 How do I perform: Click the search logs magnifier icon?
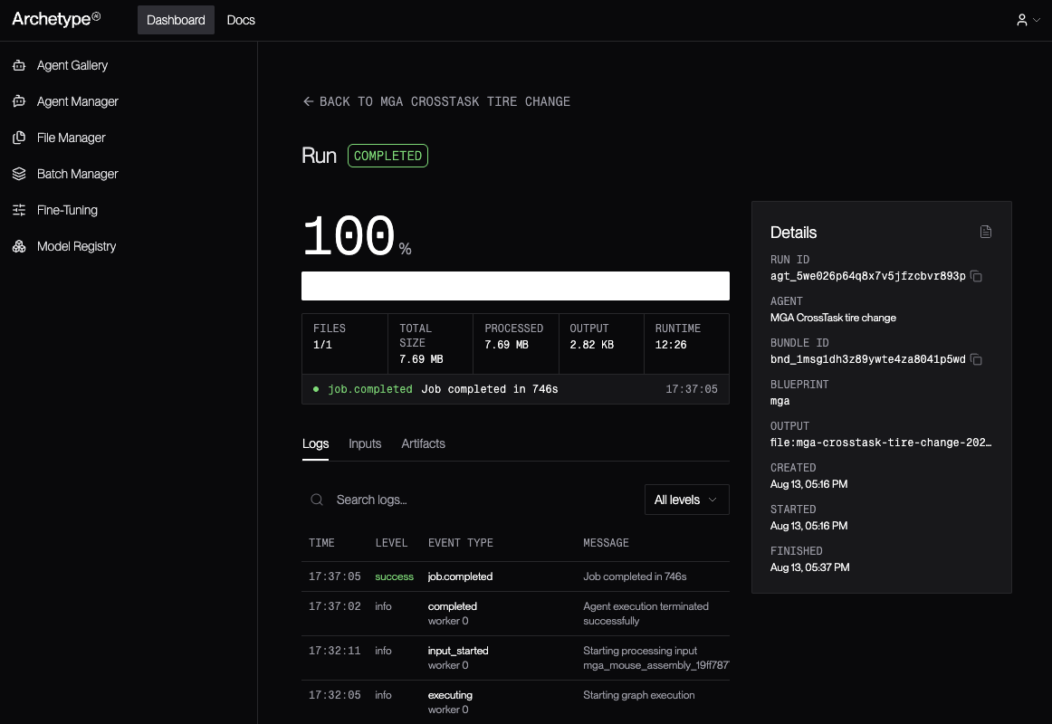317,500
